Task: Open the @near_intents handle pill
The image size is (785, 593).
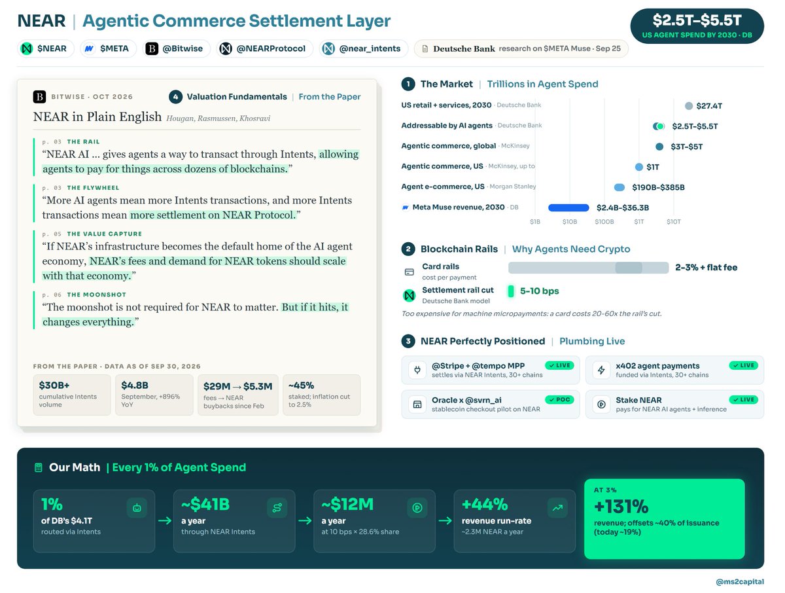Action: (364, 48)
